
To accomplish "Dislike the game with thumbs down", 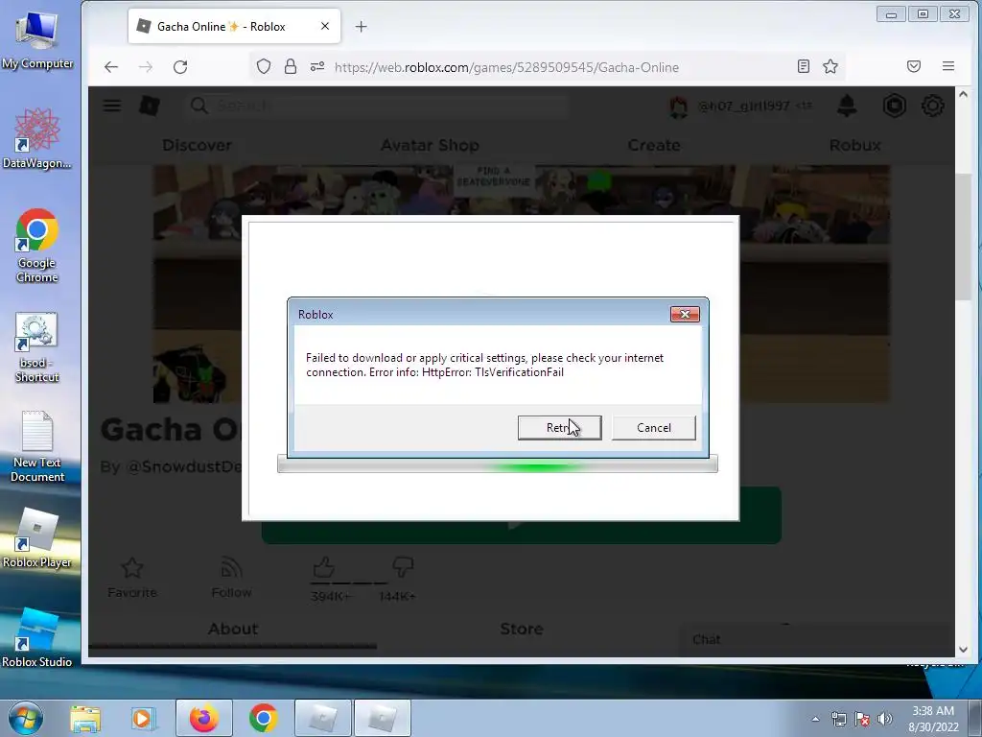I will coord(402,566).
